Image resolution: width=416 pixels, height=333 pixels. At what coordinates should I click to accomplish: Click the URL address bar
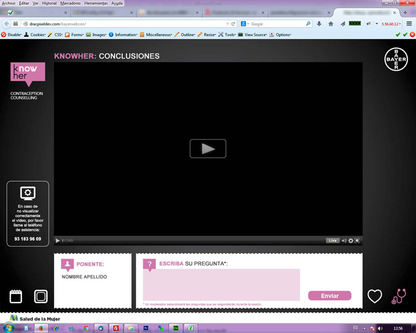pos(125,24)
